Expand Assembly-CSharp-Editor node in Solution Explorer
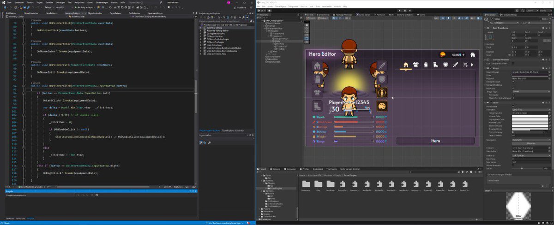This screenshot has width=554, height=225. (x=200, y=30)
